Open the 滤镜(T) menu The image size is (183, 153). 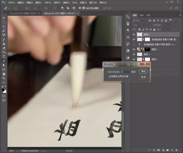point(66,2)
